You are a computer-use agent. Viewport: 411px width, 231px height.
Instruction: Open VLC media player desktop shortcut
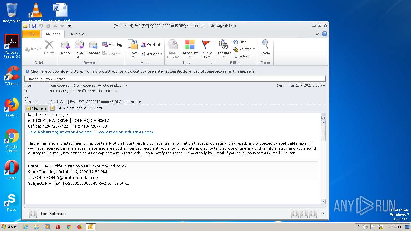(x=36, y=12)
